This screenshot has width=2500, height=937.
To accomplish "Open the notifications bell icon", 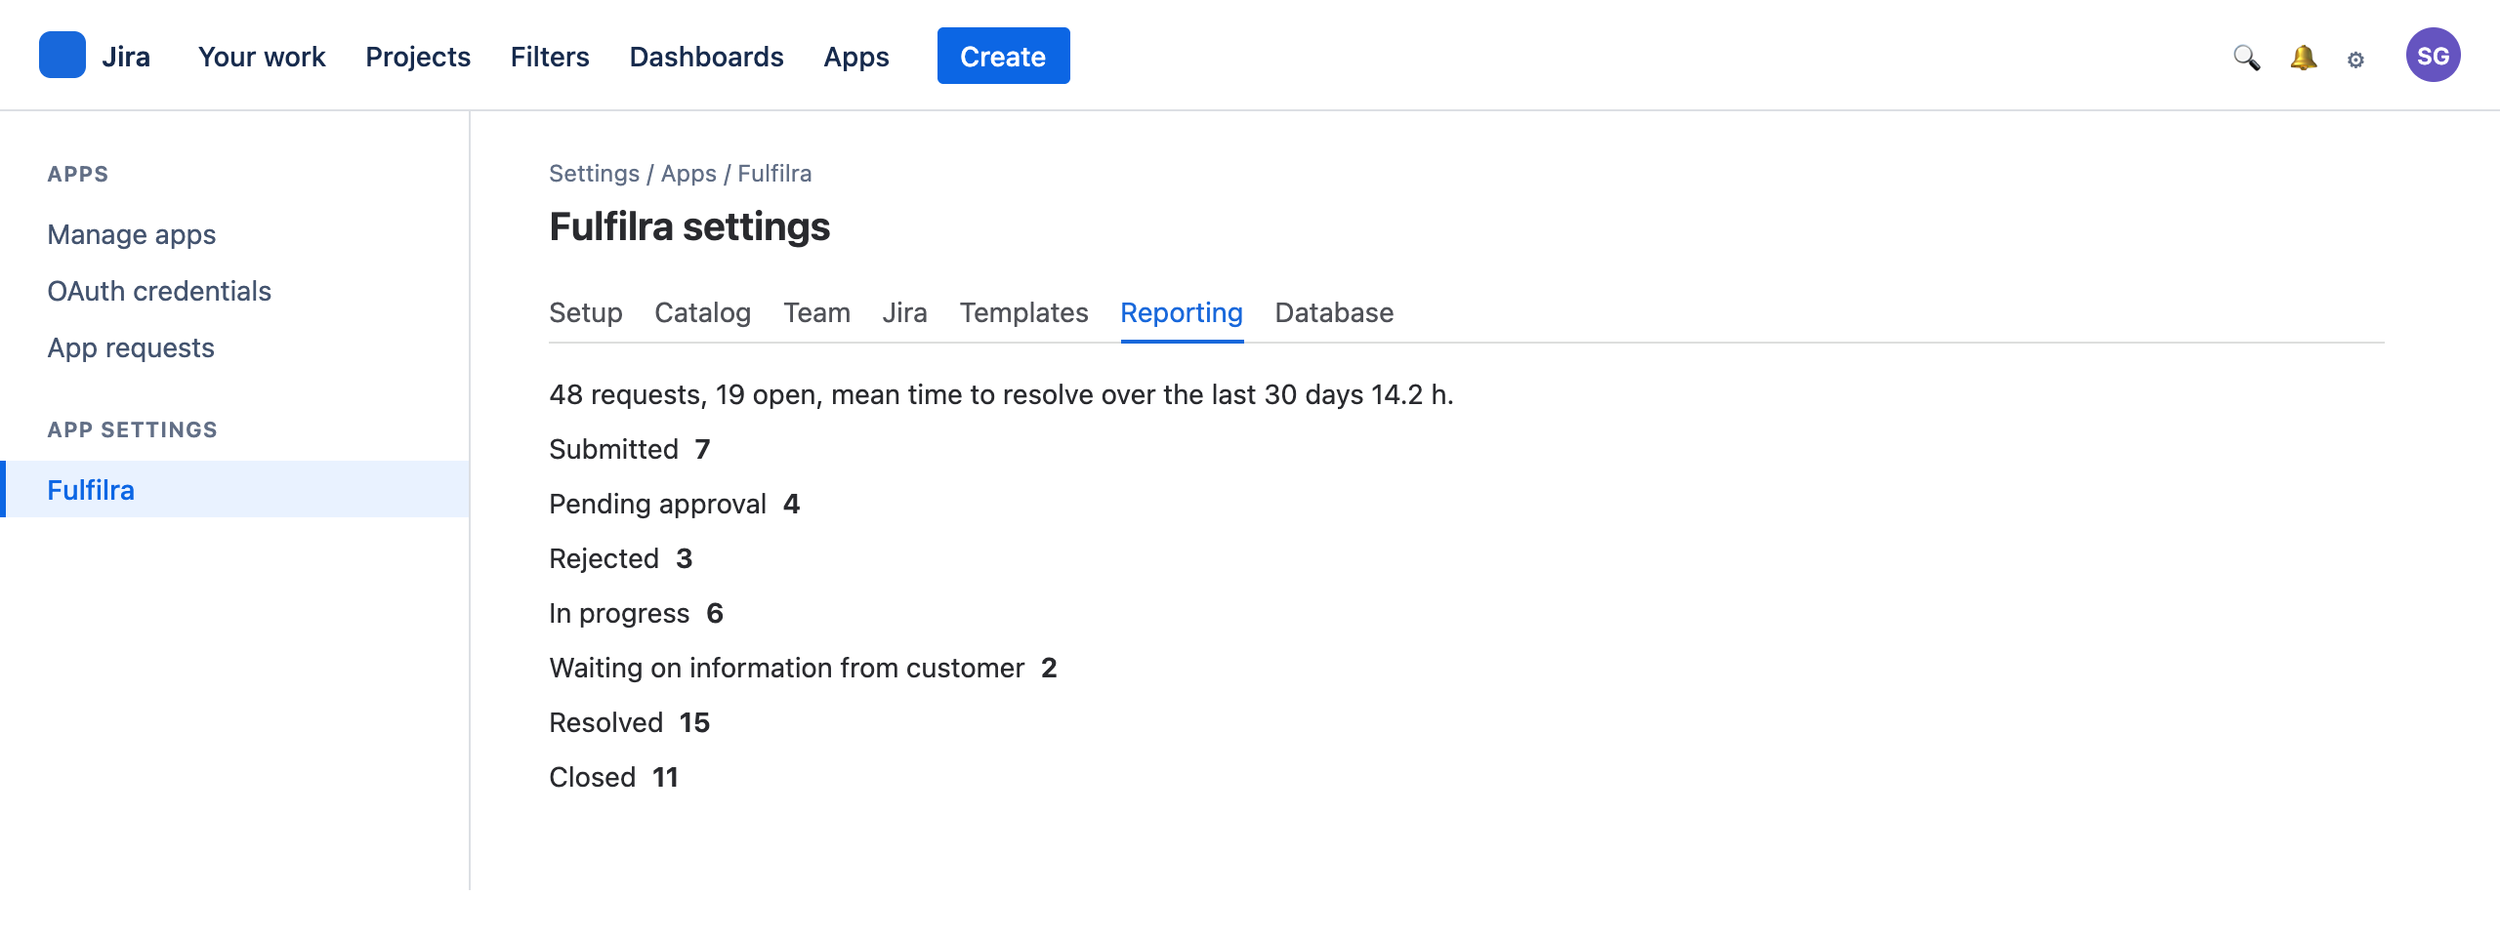I will (2304, 58).
